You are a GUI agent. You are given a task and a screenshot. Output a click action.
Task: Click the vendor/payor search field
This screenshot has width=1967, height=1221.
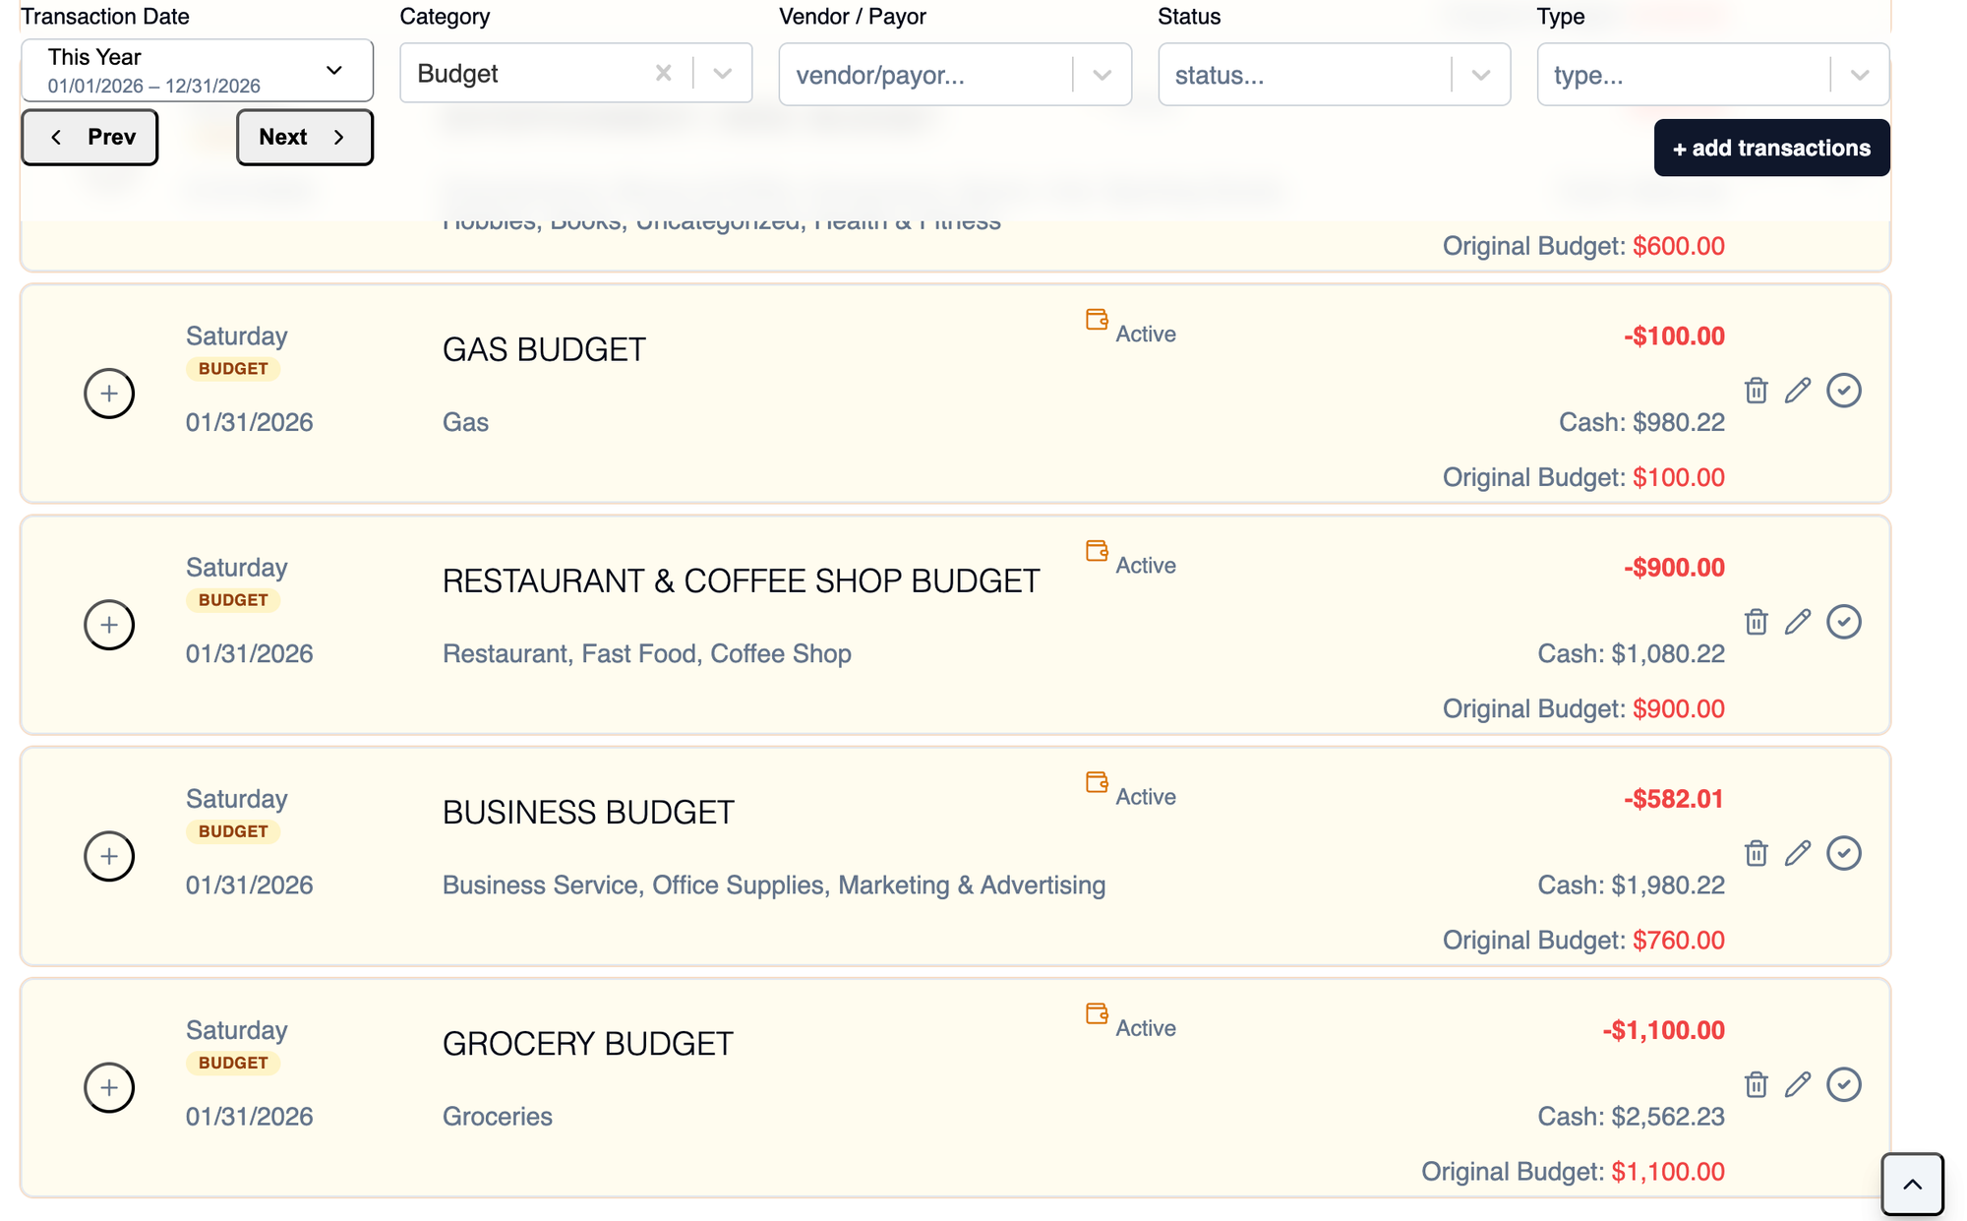(924, 75)
